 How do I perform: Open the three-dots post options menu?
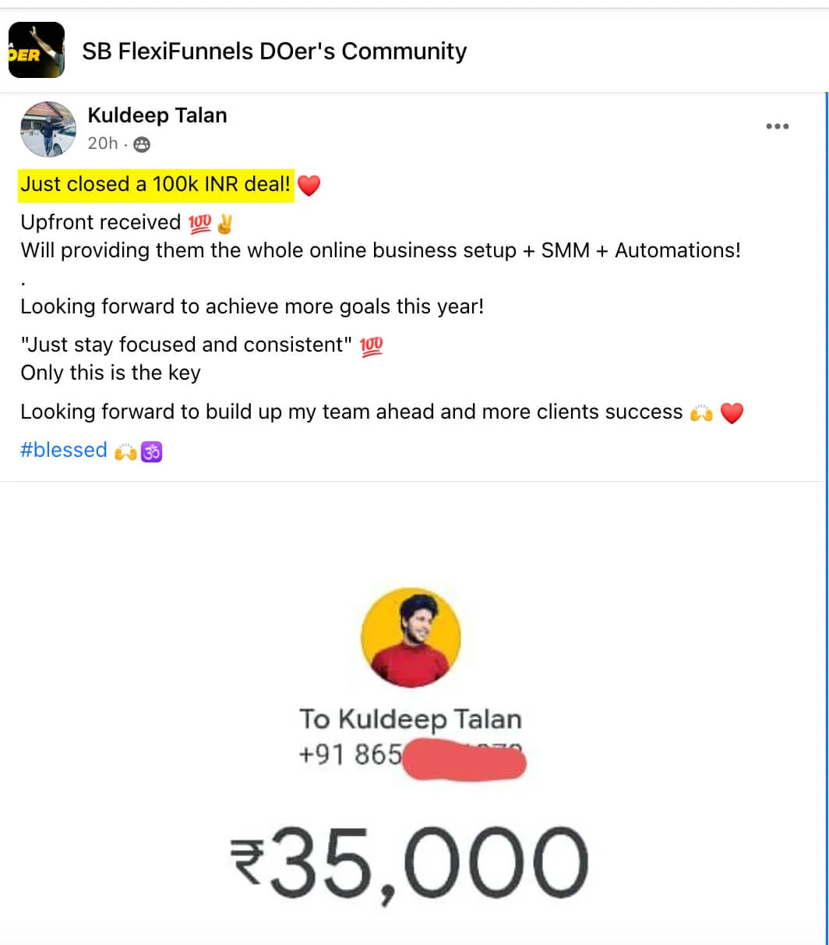tap(777, 126)
